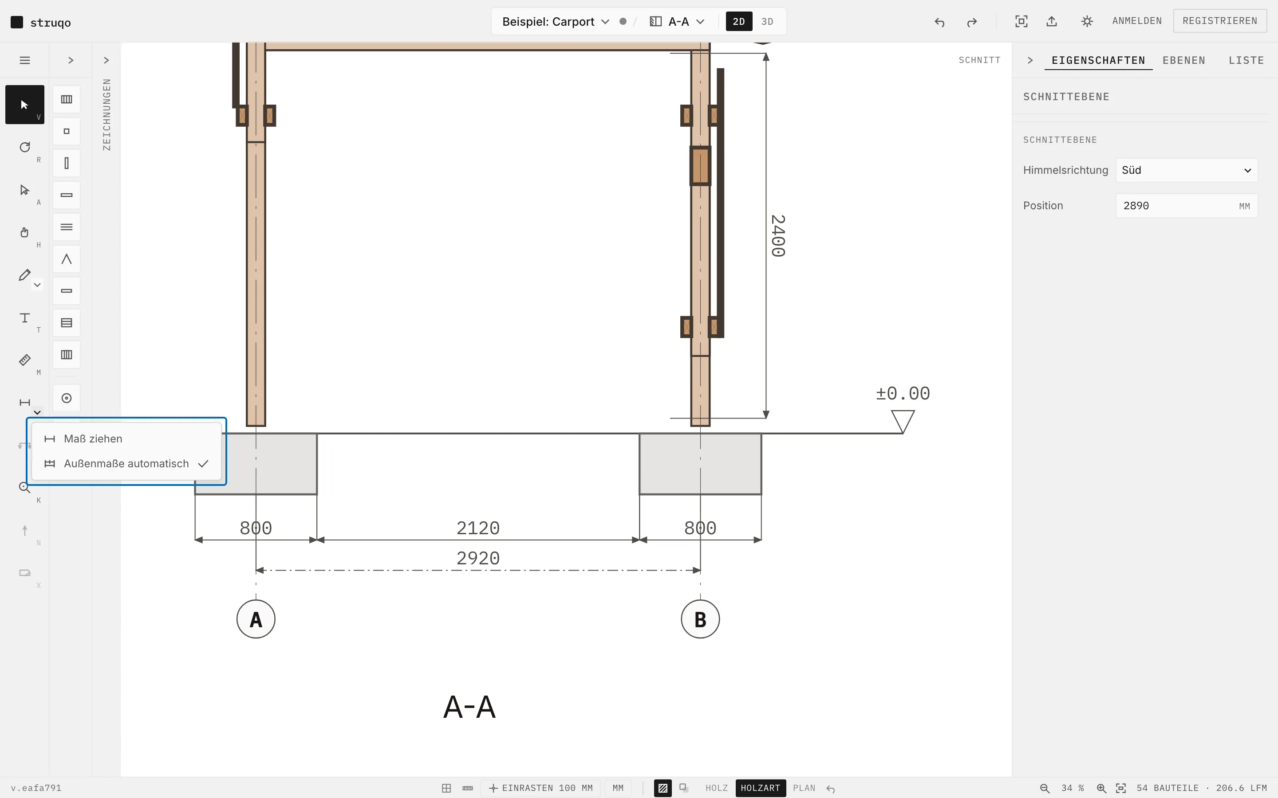Image resolution: width=1278 pixels, height=798 pixels.
Task: Select the dimension tool icon
Action: [24, 403]
